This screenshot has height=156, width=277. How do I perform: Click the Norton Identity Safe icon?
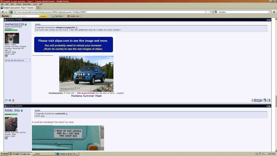[x=69, y=16]
